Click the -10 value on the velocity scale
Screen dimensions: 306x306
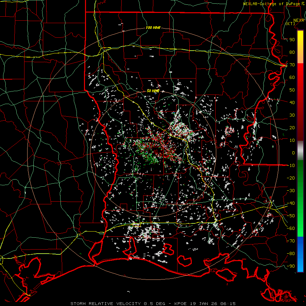291,166
